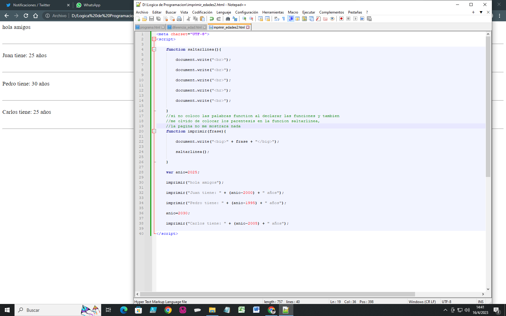Print the document with printer icon
The height and width of the screenshot is (316, 506).
point(179,19)
